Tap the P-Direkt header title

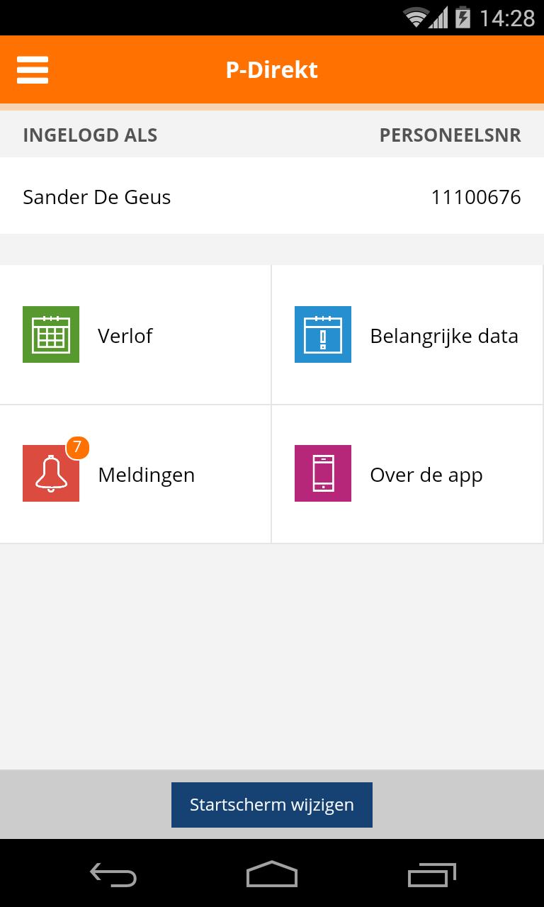(x=272, y=70)
